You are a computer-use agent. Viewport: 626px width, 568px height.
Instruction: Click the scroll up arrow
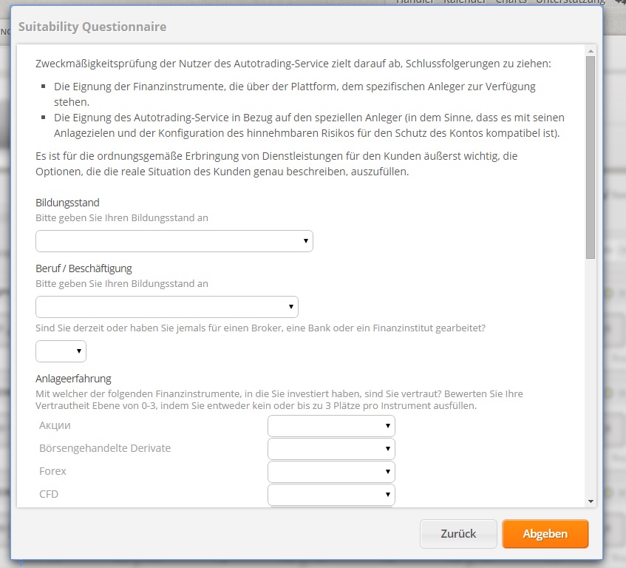tap(591, 50)
